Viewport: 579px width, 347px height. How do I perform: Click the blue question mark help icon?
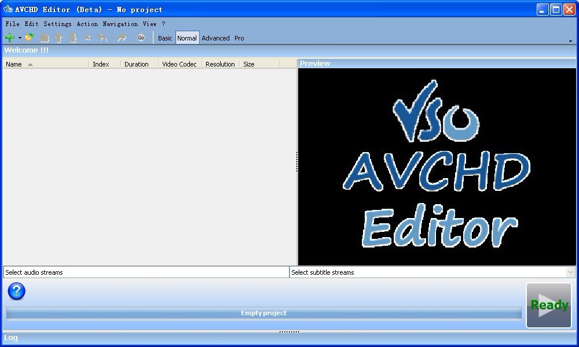[17, 291]
